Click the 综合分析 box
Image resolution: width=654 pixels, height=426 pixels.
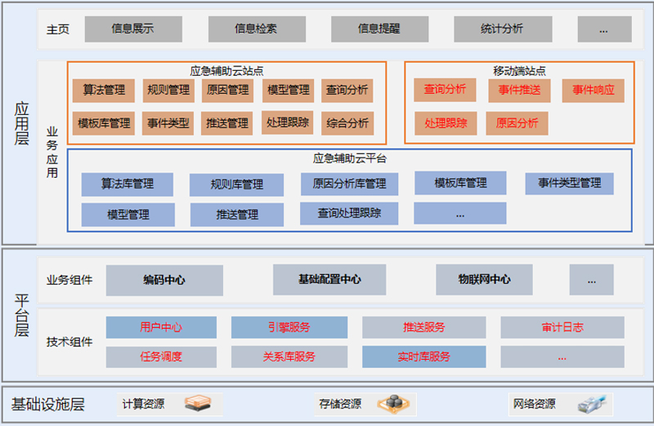[x=347, y=123]
